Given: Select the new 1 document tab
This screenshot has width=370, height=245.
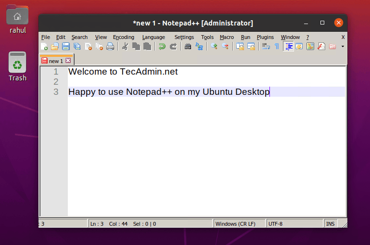Looking at the screenshot, I should (x=56, y=61).
